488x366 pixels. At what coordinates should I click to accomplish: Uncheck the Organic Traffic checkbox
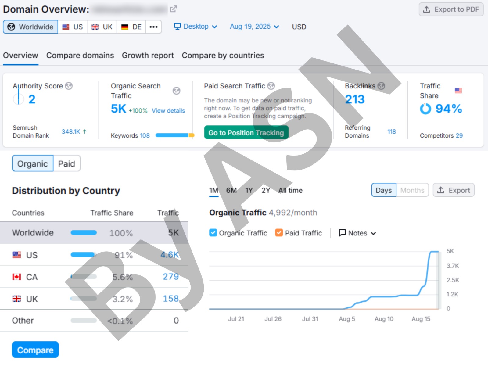tap(213, 233)
